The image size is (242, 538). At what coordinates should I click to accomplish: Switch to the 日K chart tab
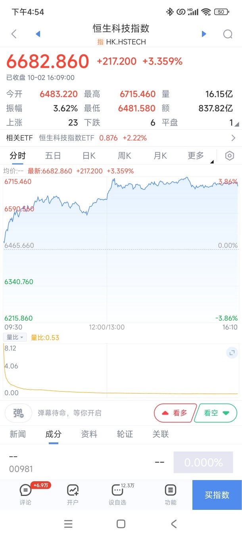[89, 156]
